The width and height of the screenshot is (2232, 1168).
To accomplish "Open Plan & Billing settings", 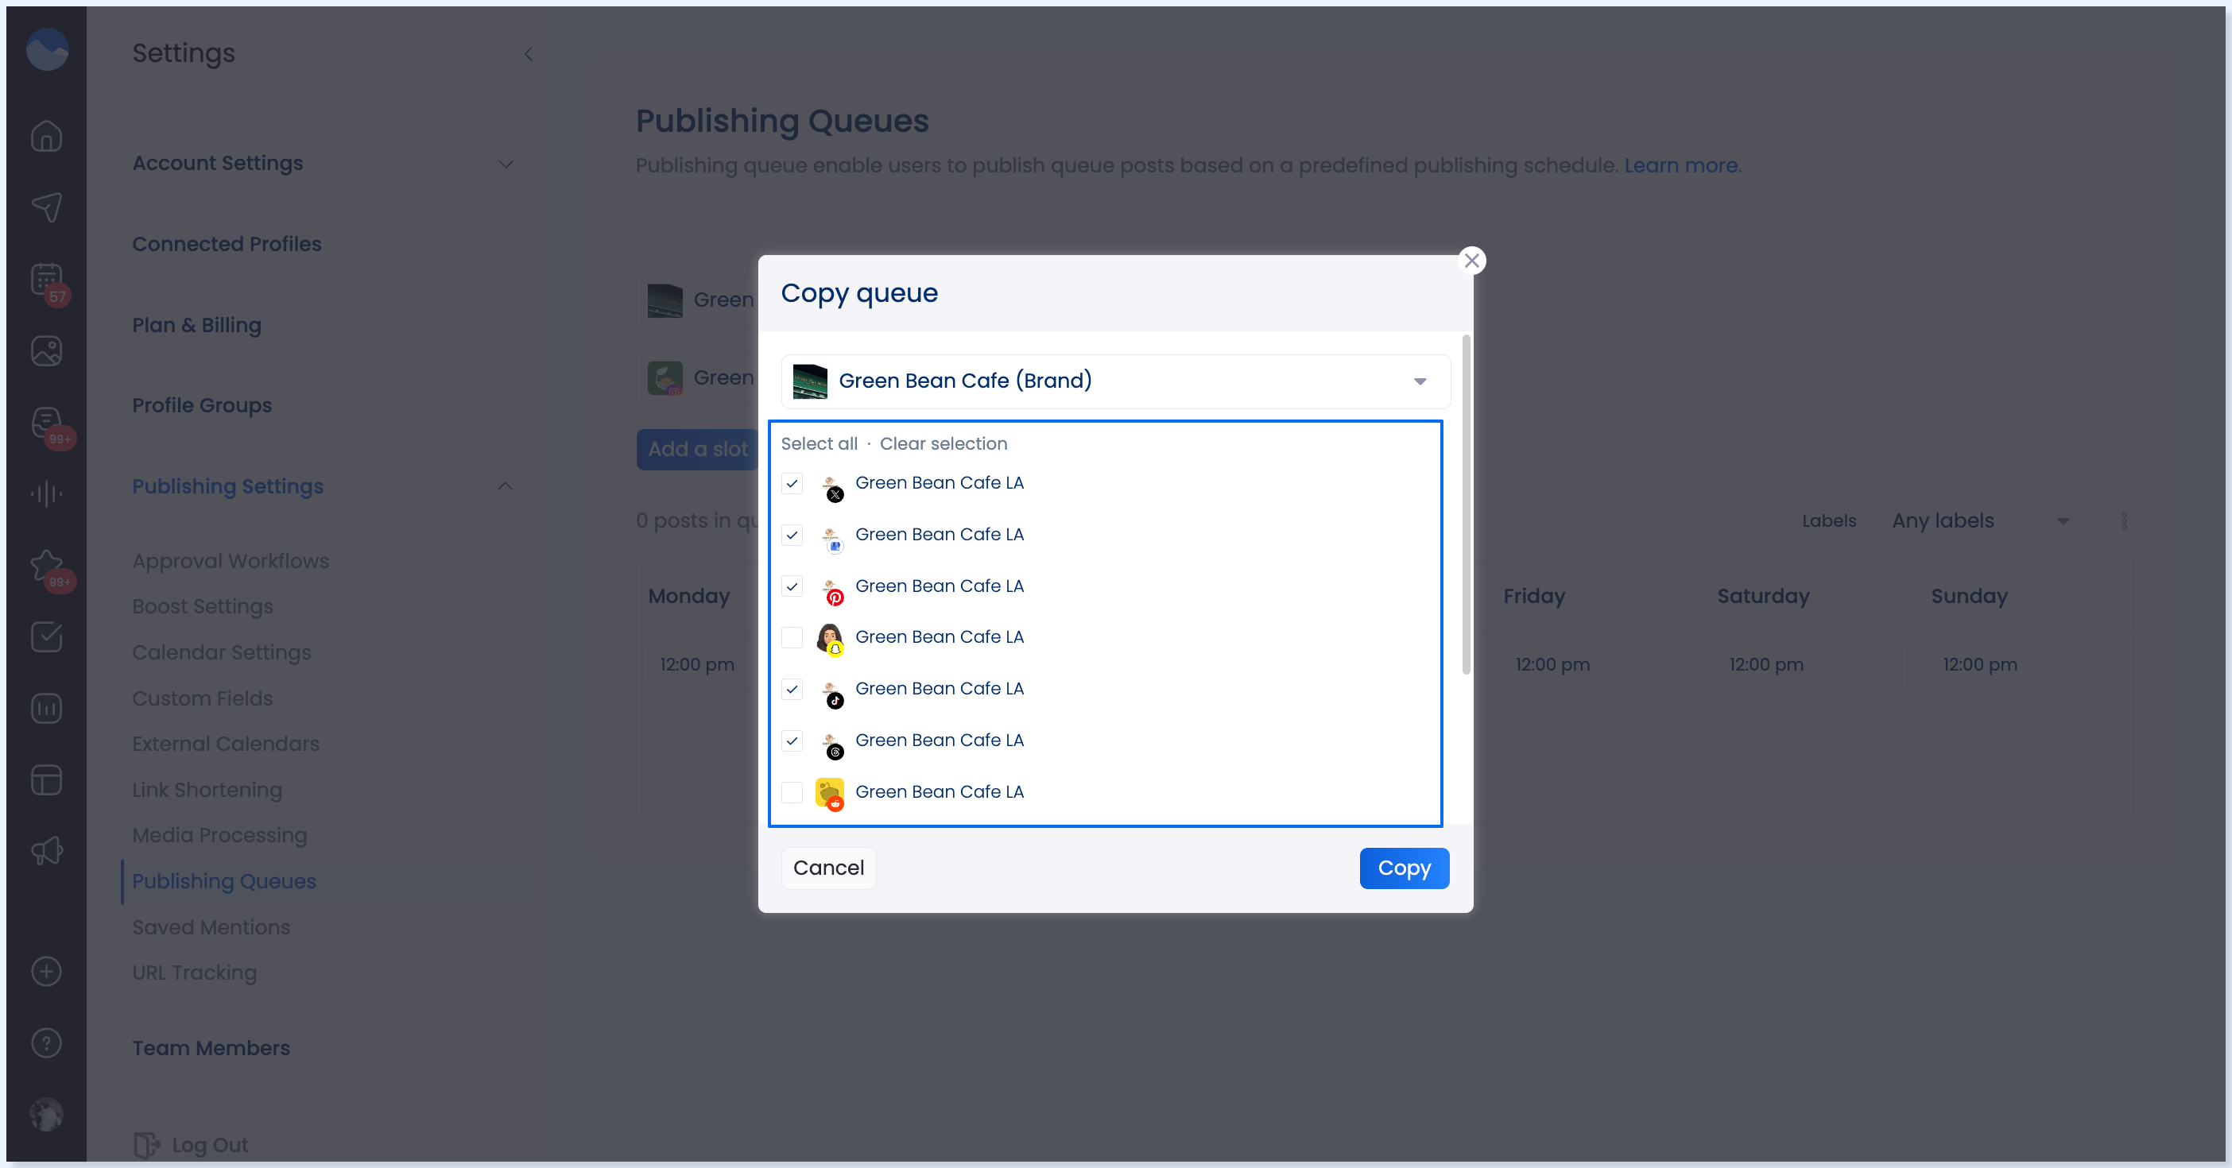I will [x=196, y=326].
